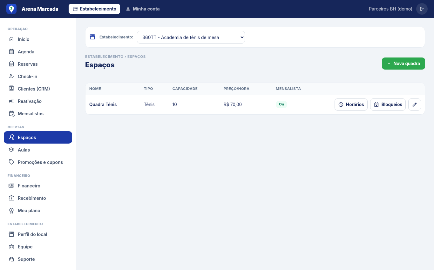434x270 pixels.
Task: Click the Tênis type cell
Action: click(149, 105)
